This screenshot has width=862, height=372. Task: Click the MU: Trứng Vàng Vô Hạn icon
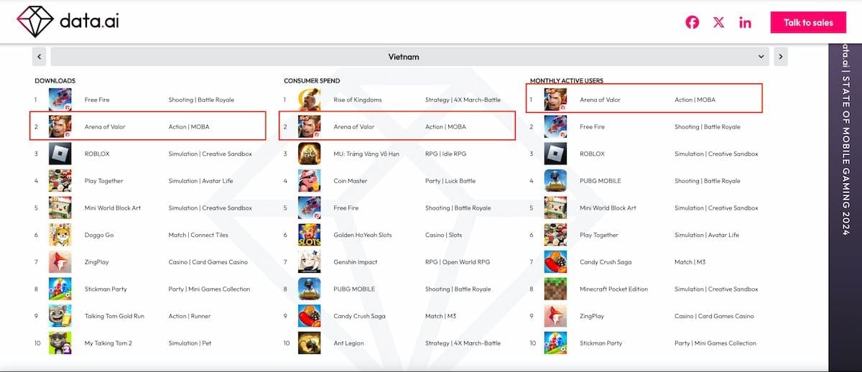[310, 154]
